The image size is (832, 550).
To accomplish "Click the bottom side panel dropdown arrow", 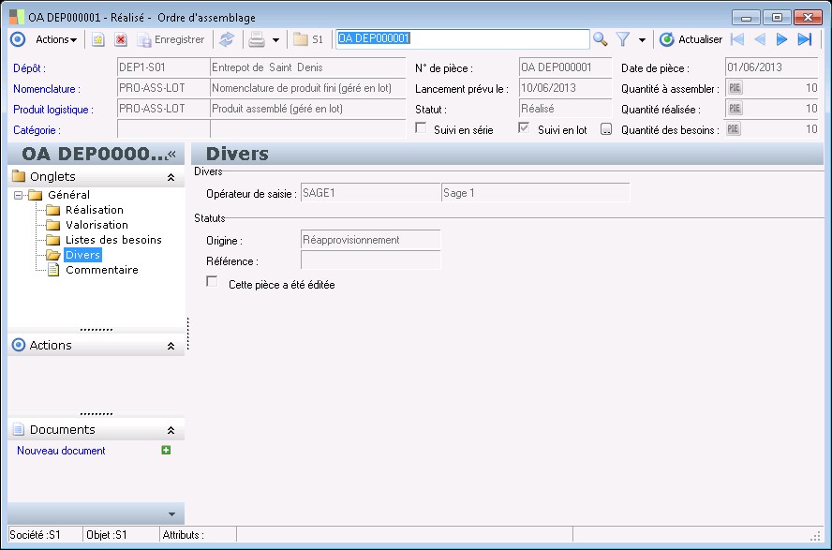I will click(x=171, y=514).
